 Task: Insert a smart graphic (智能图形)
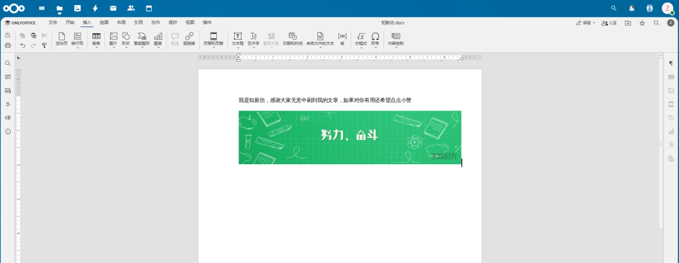(x=141, y=40)
